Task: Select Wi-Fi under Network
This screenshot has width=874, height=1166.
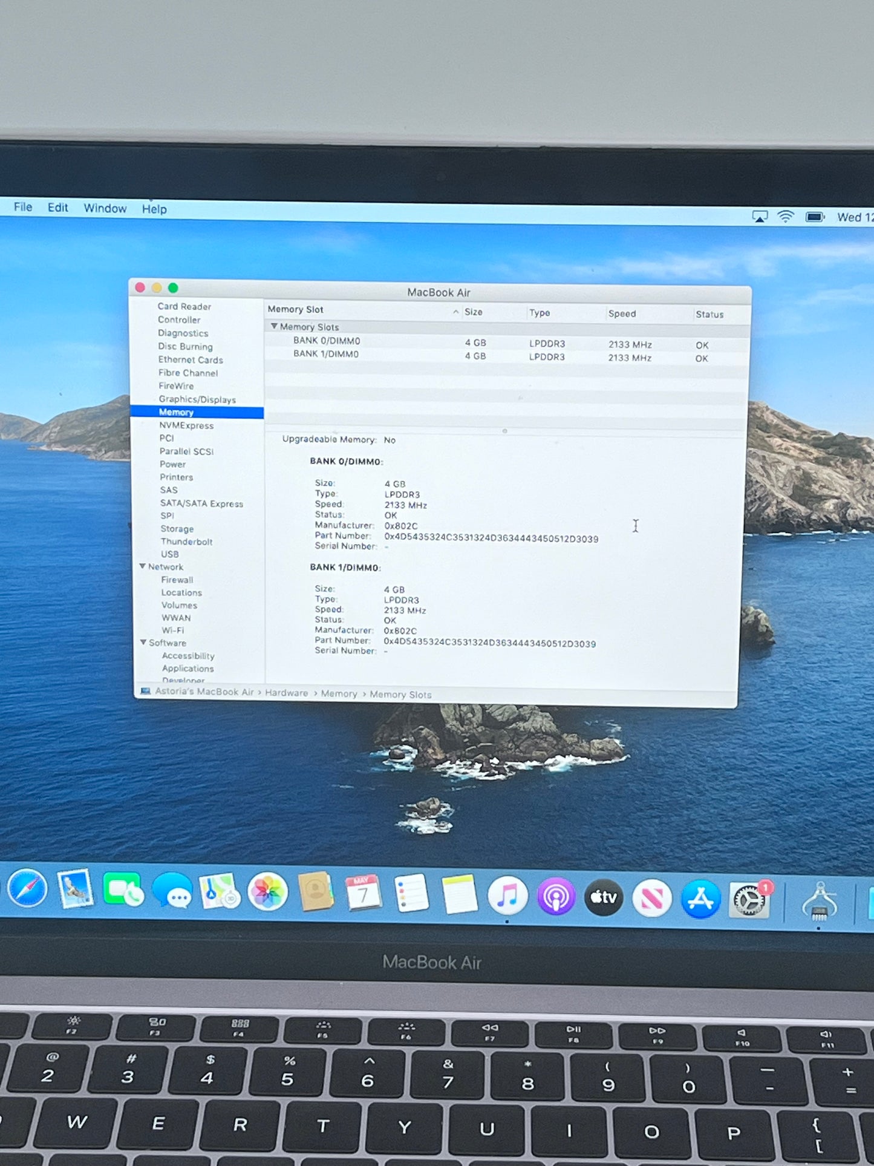Action: tap(172, 630)
